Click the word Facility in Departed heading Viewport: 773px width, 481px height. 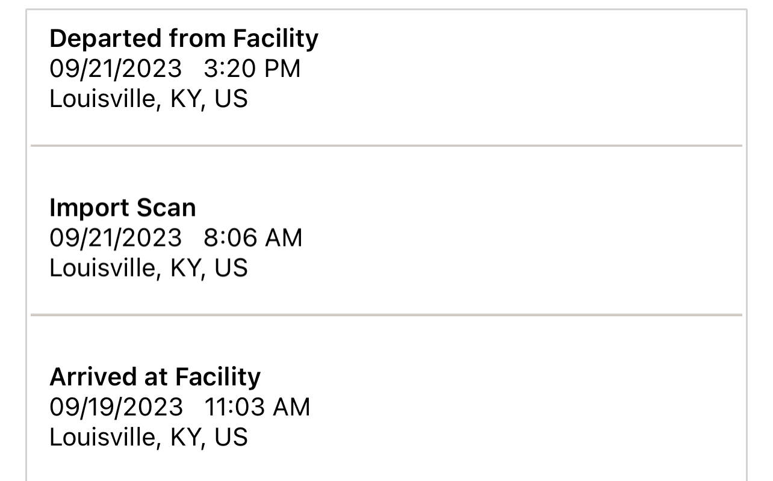[x=276, y=39]
